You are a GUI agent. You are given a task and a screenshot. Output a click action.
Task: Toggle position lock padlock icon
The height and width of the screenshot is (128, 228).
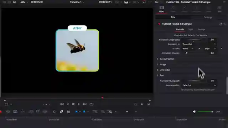[x=68, y=112]
